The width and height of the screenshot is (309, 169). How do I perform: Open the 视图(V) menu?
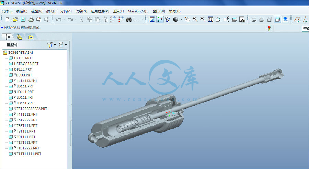(x=37, y=11)
